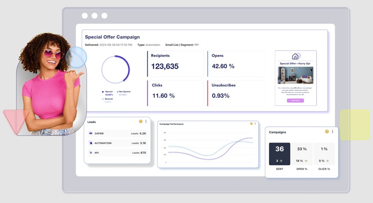Select the Click % campaigns tile
The width and height of the screenshot is (373, 203).
point(324,154)
